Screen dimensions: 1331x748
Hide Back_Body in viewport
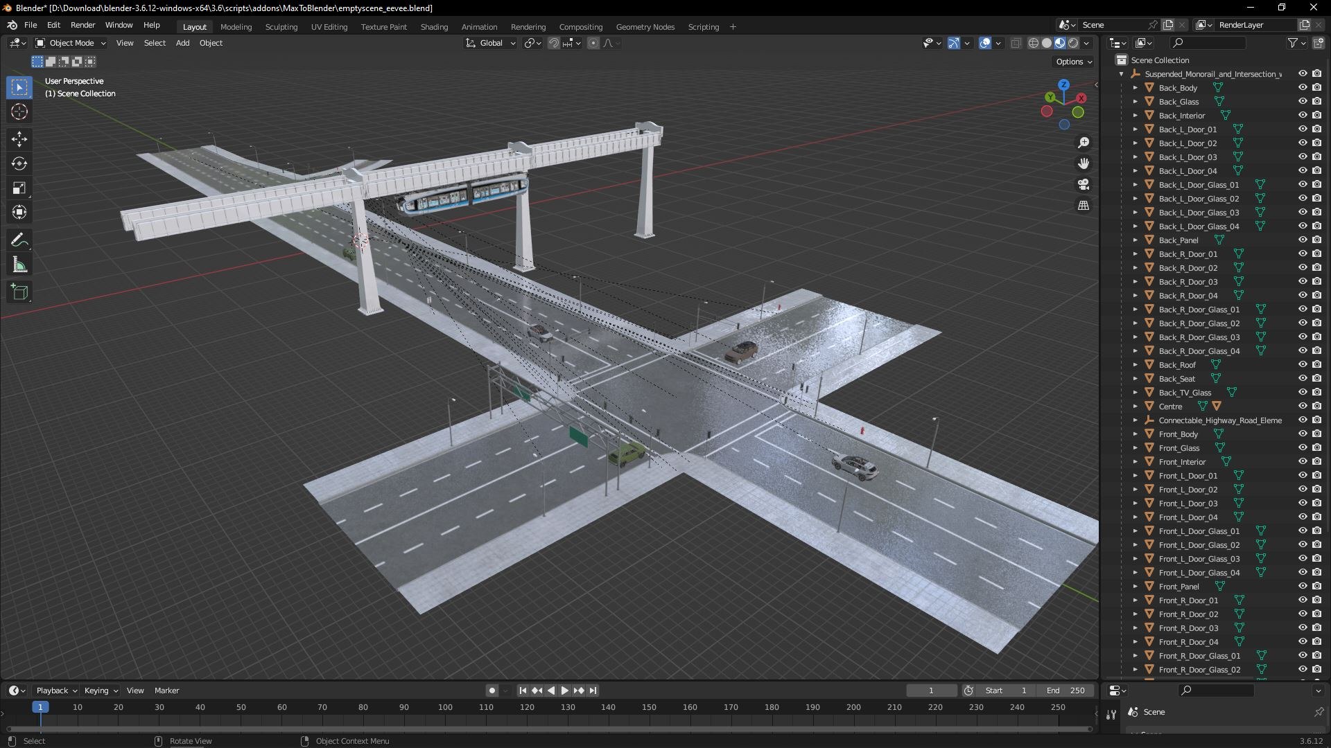1303,88
